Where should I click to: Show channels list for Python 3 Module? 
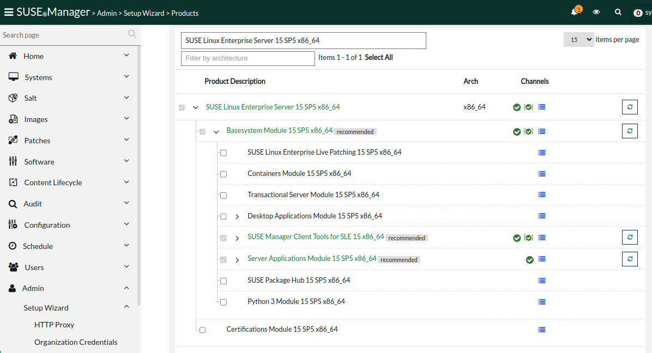point(541,302)
